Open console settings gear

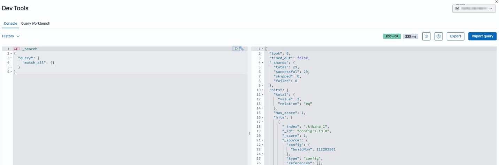438,36
